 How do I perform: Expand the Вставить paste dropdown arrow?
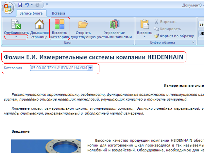coord(145,37)
